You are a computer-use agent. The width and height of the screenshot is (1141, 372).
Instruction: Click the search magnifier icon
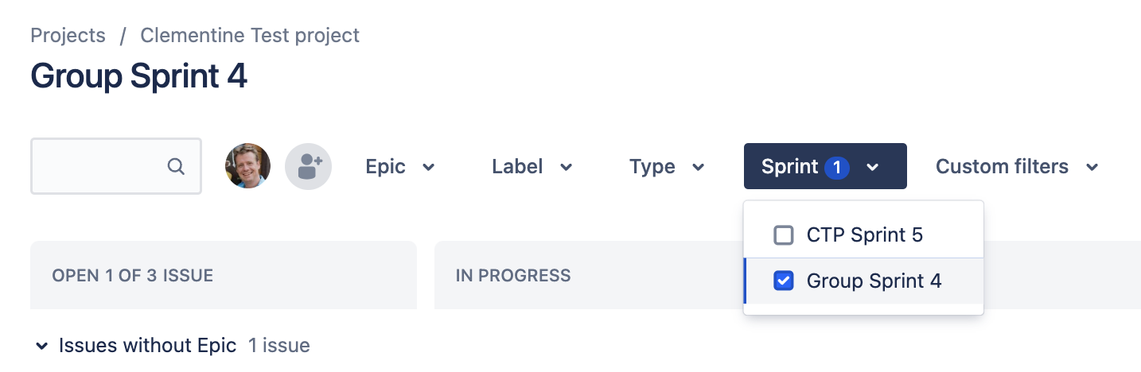pyautogui.click(x=176, y=166)
